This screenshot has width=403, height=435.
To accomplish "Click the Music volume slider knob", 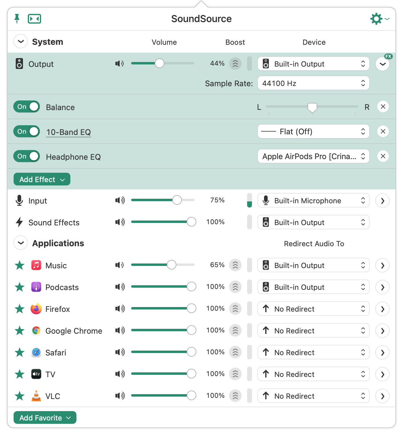I will [x=172, y=265].
